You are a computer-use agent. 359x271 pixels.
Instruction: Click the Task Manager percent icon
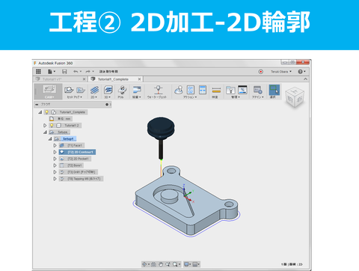pyautogui.click(x=242, y=90)
